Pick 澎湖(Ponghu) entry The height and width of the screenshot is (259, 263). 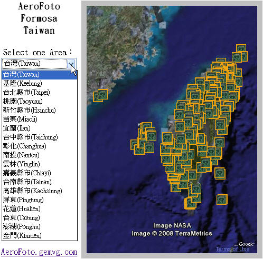pos(39,227)
